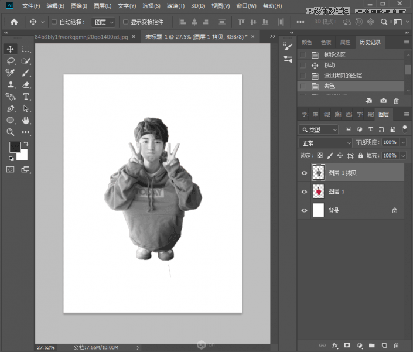Select the Clone Stamp tool
Image resolution: width=413 pixels, height=352 pixels.
pos(11,85)
